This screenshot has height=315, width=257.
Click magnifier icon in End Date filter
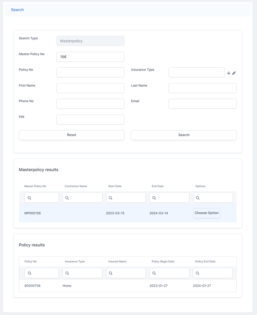point(154,198)
